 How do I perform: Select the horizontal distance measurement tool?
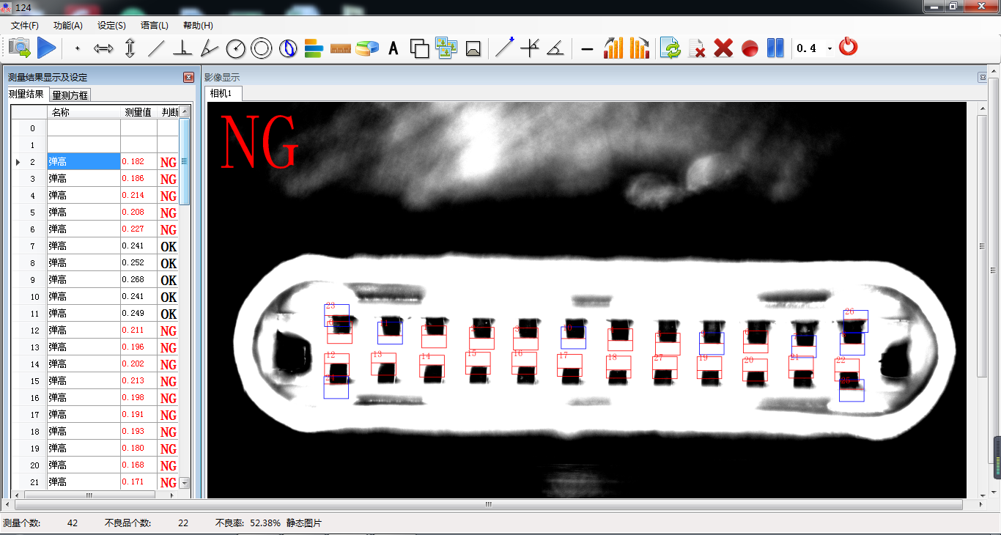click(103, 49)
